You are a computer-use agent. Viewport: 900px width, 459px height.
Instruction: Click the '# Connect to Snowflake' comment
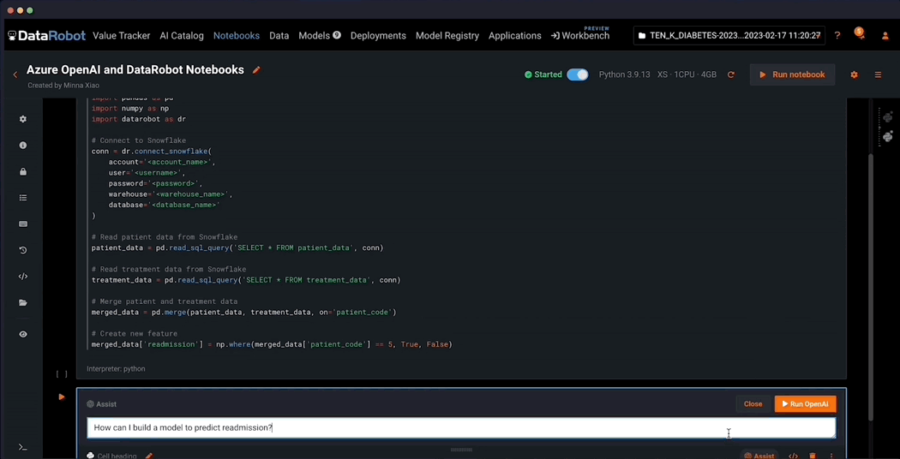(138, 140)
